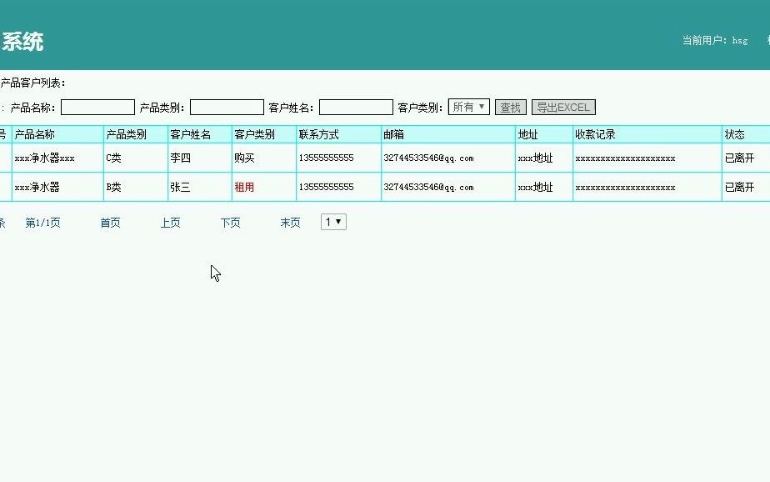The image size is (770, 482).
Task: Click the 查找 search button
Action: coord(510,107)
